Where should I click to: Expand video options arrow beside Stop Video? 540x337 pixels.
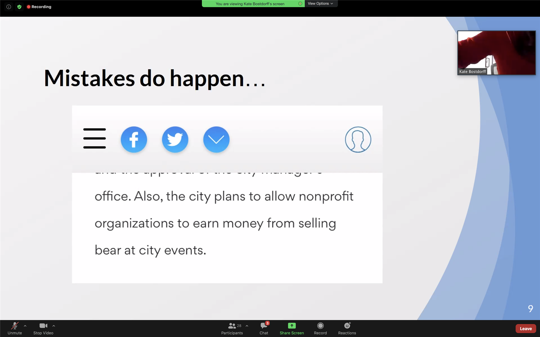(54, 326)
